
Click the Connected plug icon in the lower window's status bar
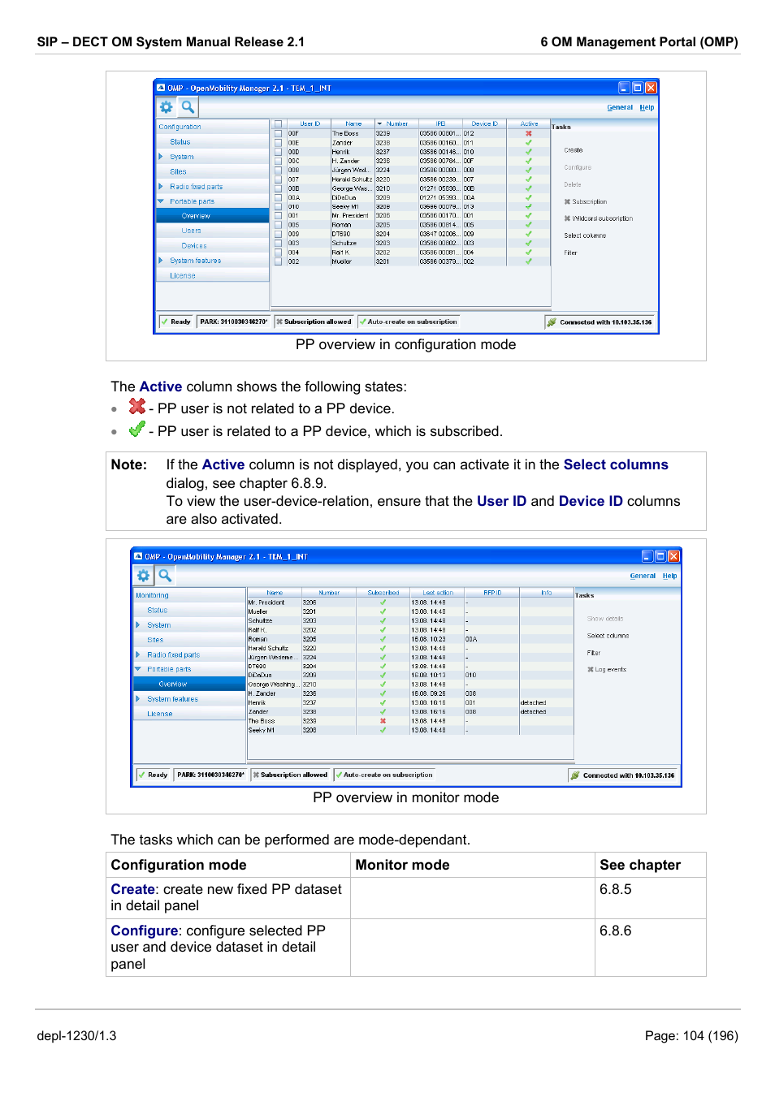pyautogui.click(x=575, y=775)
